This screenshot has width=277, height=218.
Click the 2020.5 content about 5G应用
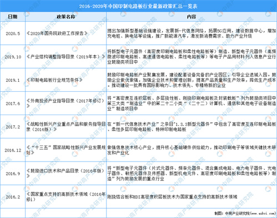tap(192, 33)
